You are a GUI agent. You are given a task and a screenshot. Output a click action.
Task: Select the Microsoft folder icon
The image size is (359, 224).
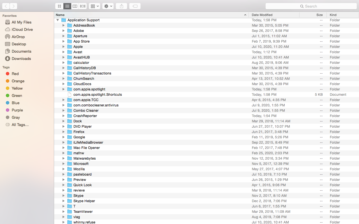70,164
